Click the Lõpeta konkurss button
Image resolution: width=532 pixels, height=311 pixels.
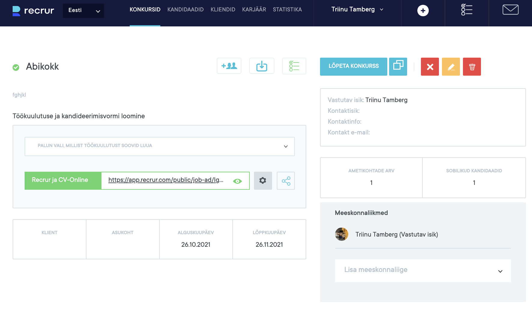353,67
